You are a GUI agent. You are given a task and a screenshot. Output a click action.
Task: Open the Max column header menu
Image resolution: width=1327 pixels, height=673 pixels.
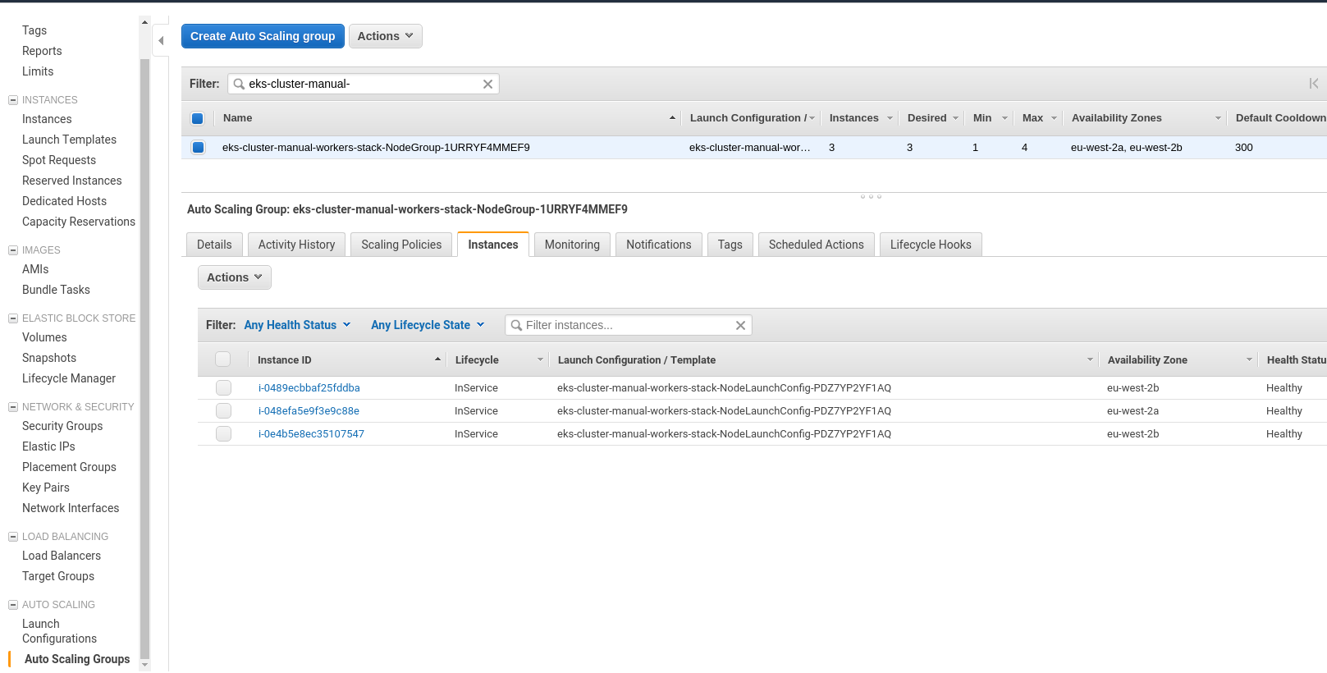pos(1054,118)
